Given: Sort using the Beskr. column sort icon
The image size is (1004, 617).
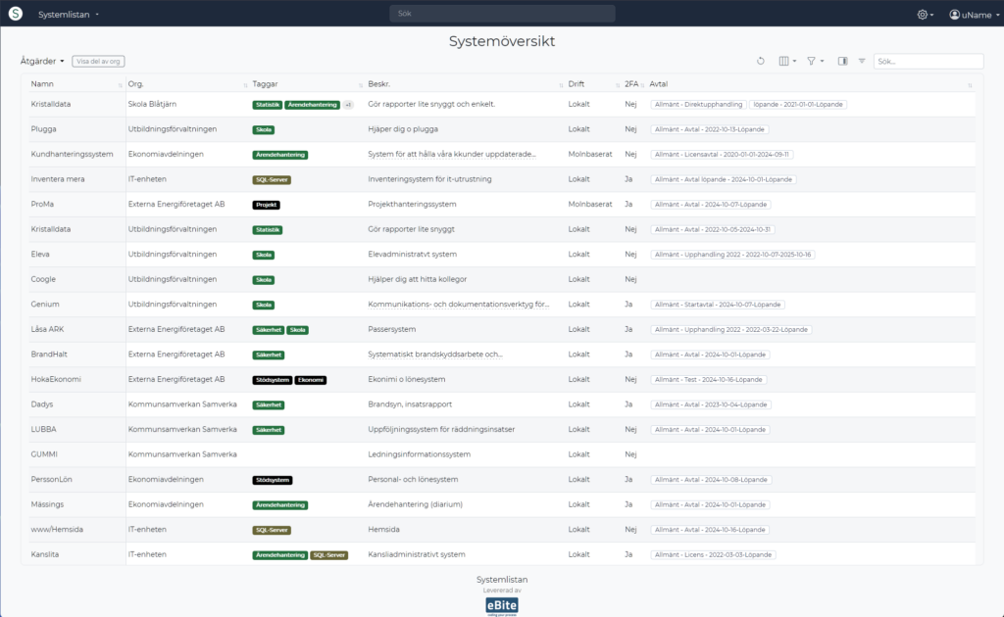Looking at the screenshot, I should [561, 85].
